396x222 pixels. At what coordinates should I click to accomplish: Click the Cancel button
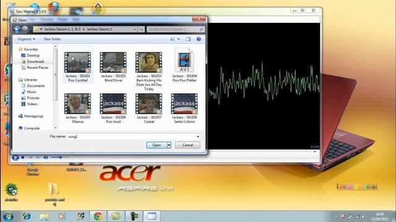point(187,145)
